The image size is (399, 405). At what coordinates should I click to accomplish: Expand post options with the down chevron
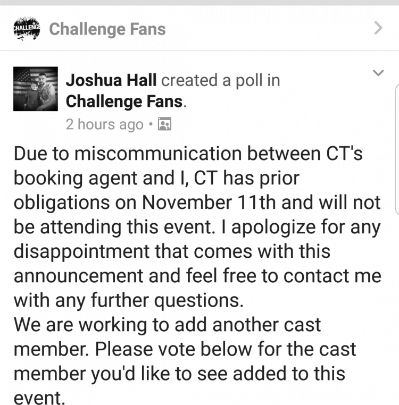pyautogui.click(x=378, y=73)
